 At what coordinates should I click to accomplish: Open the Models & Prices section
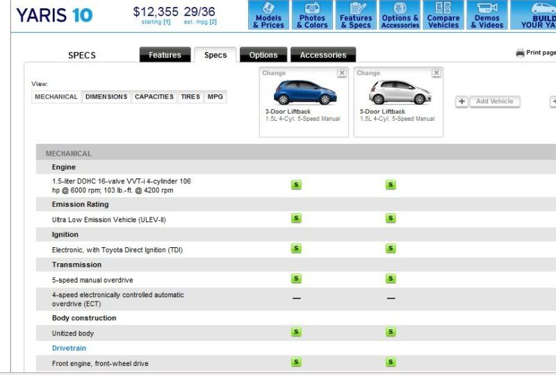269,15
